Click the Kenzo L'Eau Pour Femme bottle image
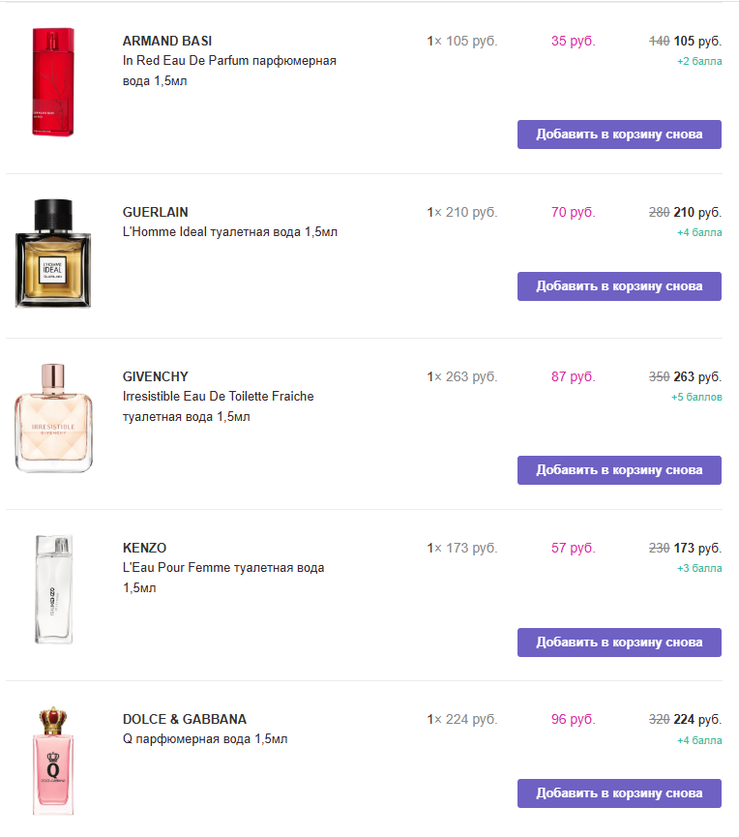Image resolution: width=739 pixels, height=837 pixels. (x=53, y=588)
